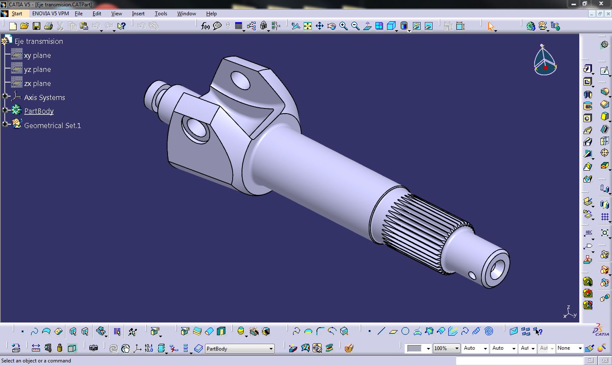Create Multi-View layout icon
The width and height of the screenshot is (612, 365).
(379, 26)
